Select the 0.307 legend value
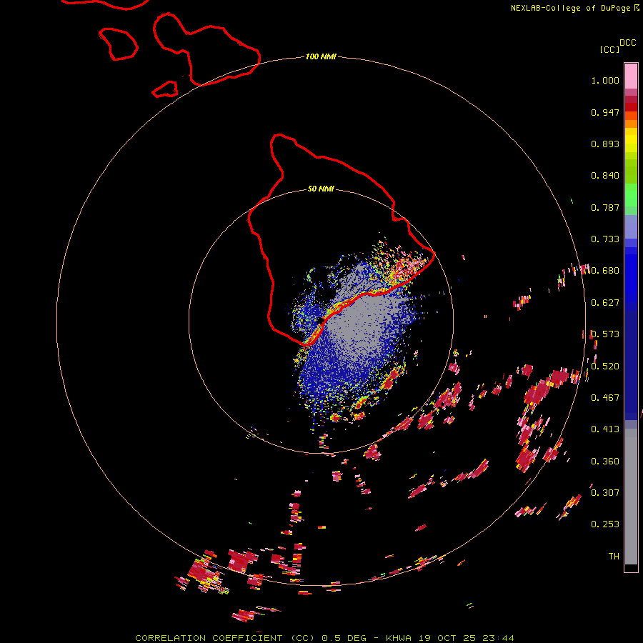643x643 pixels. pos(605,492)
